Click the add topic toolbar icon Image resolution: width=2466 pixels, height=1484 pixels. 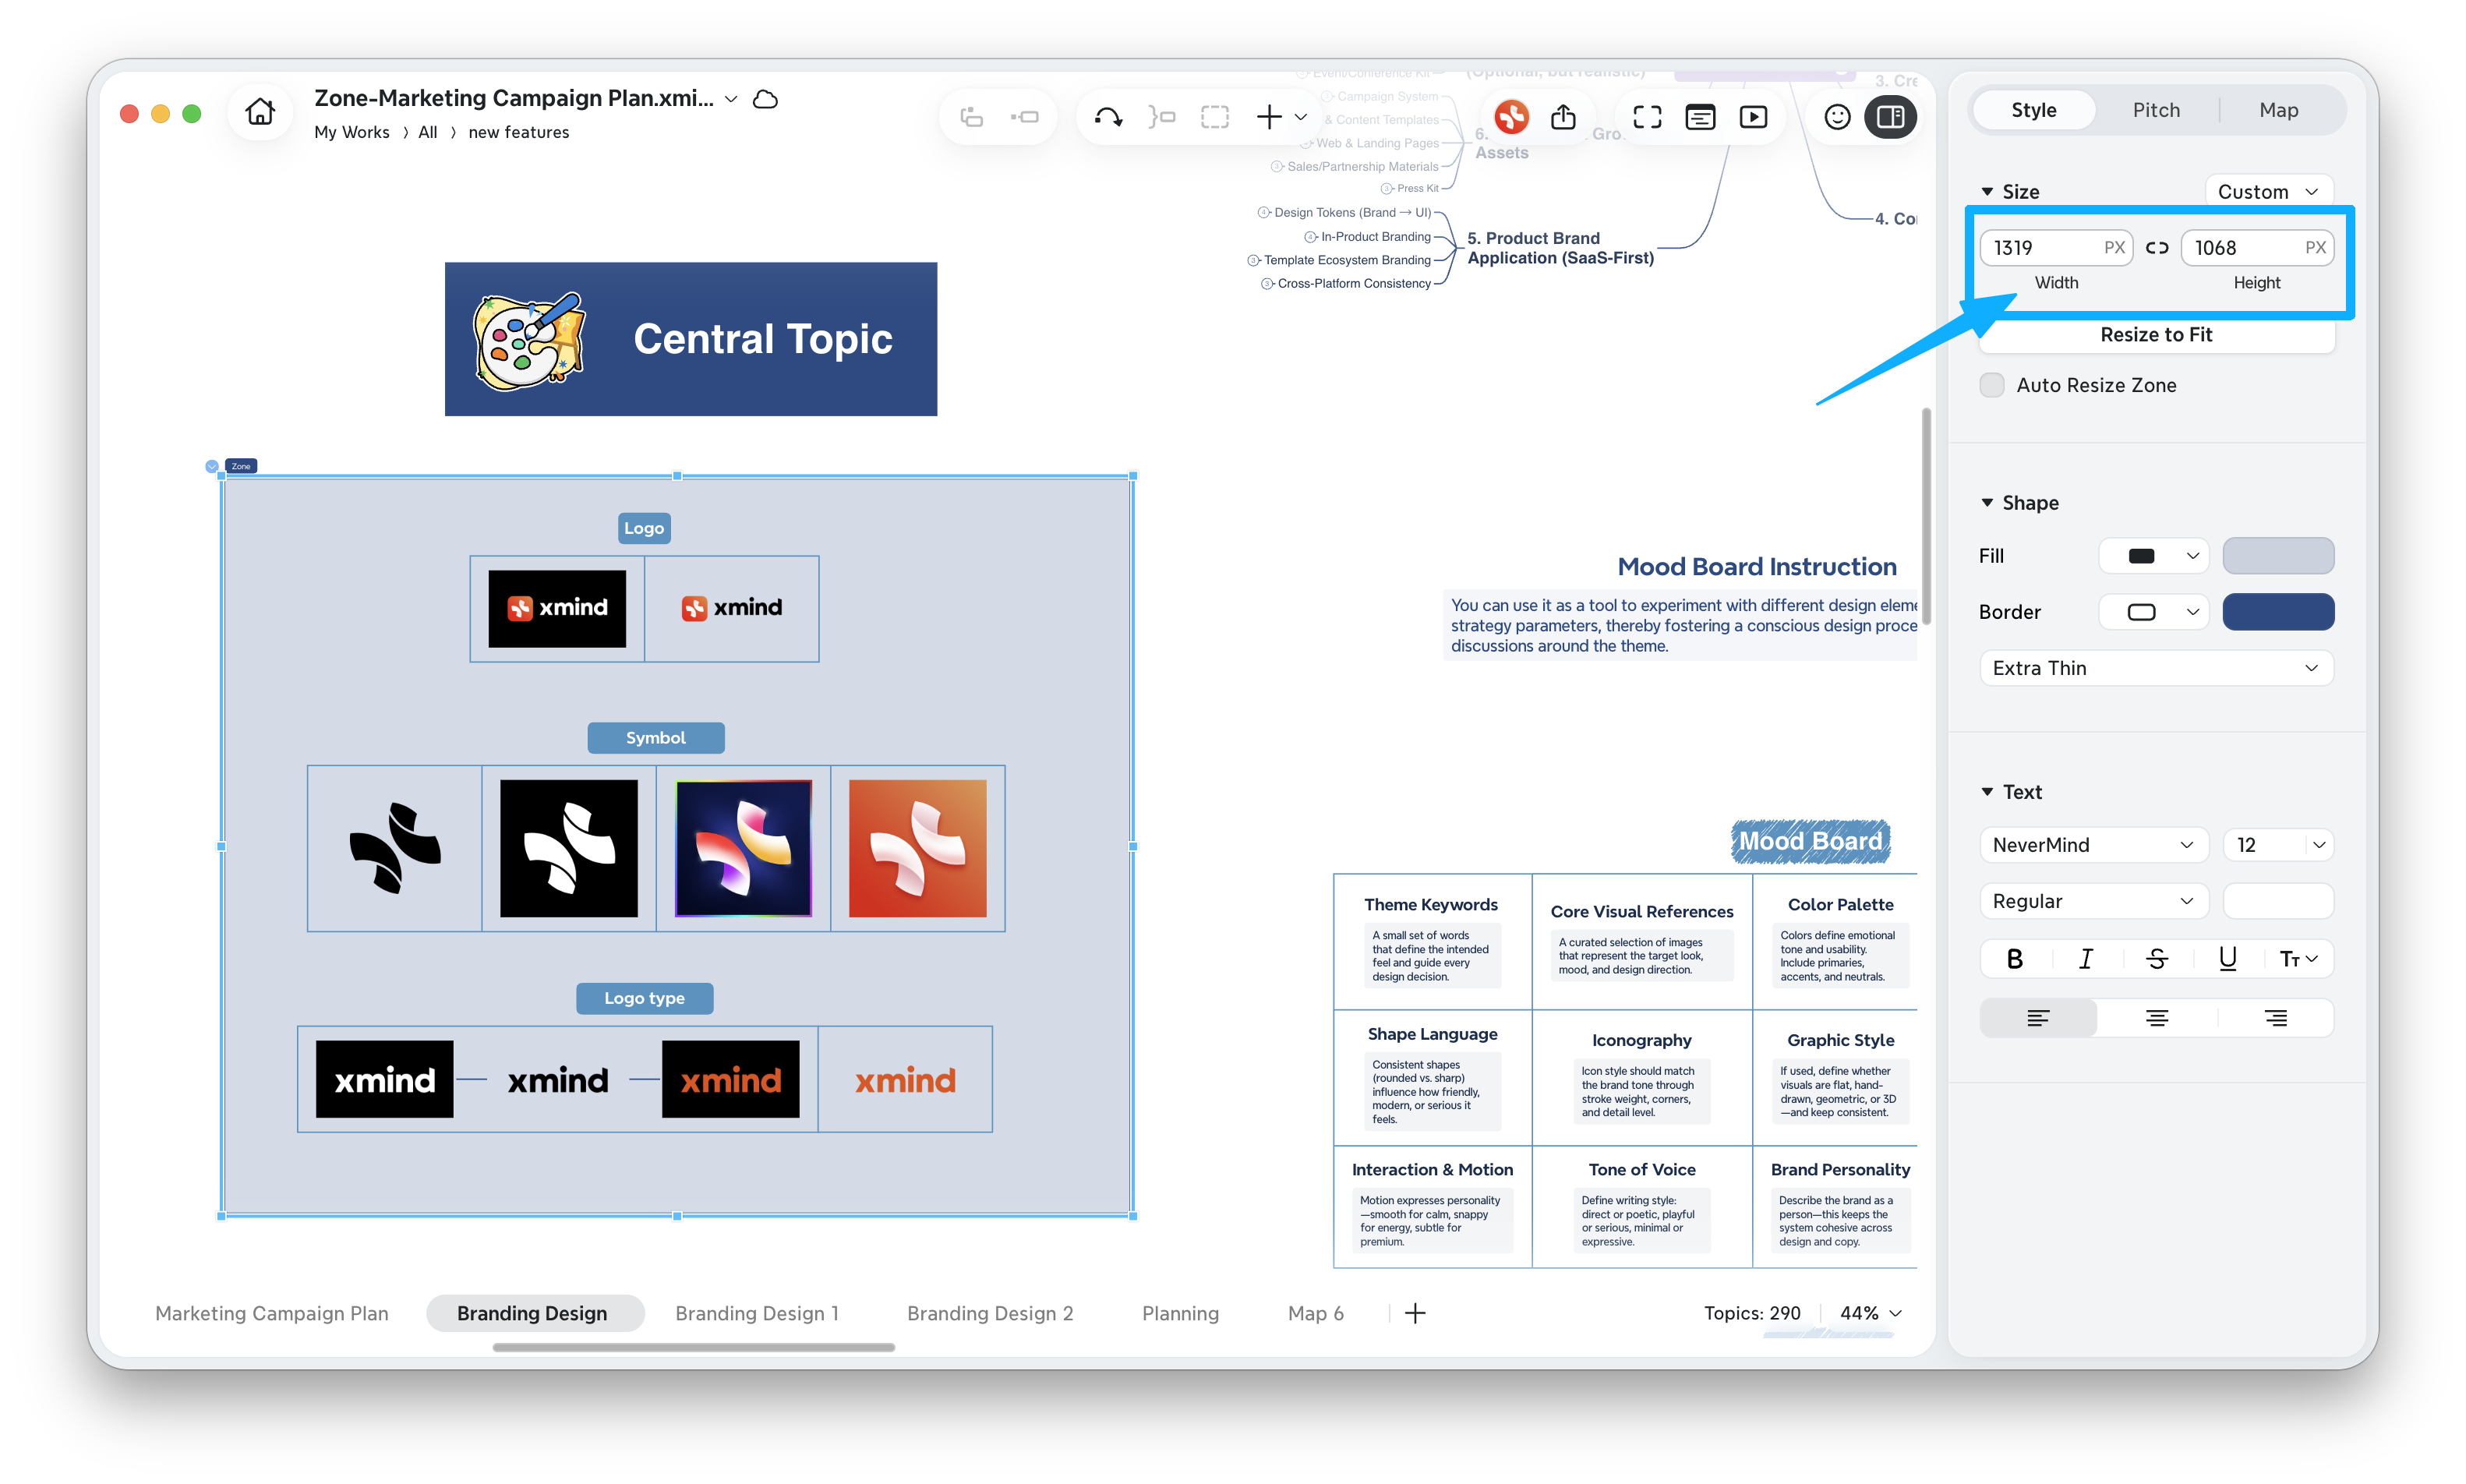click(1025, 117)
